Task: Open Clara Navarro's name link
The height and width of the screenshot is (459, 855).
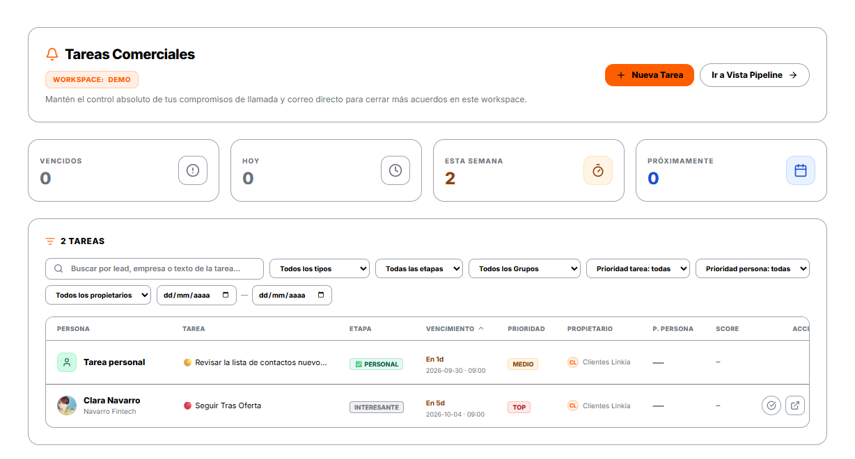Action: (111, 401)
